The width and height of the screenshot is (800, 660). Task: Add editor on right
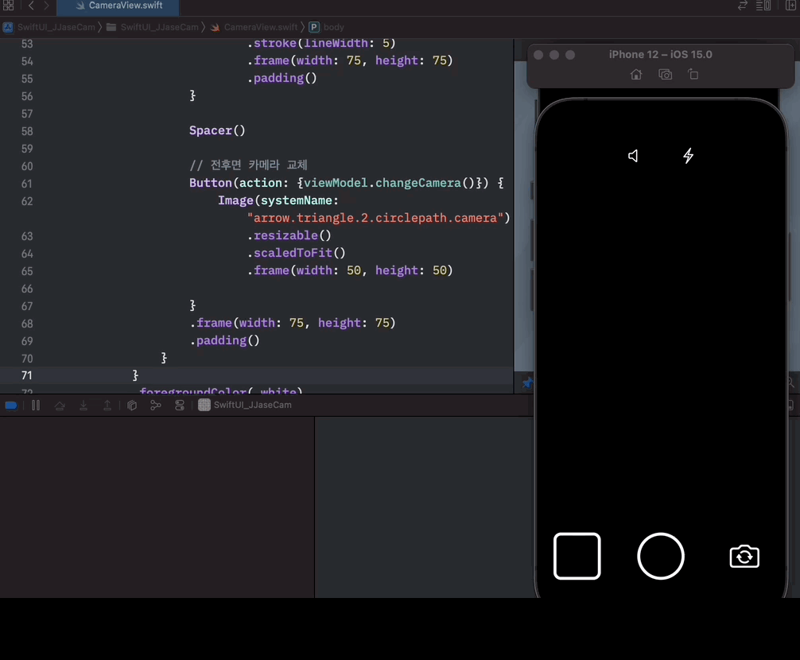click(x=790, y=6)
